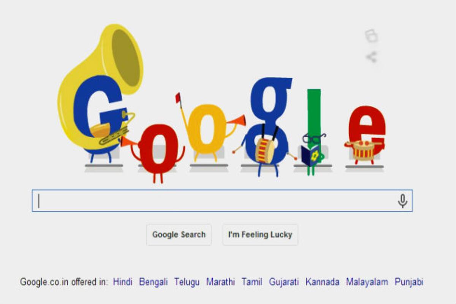The width and height of the screenshot is (456, 304).
Task: Choose the Marathi language link
Action: [220, 282]
